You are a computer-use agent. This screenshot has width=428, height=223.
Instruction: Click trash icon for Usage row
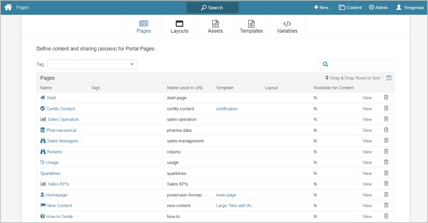386,162
